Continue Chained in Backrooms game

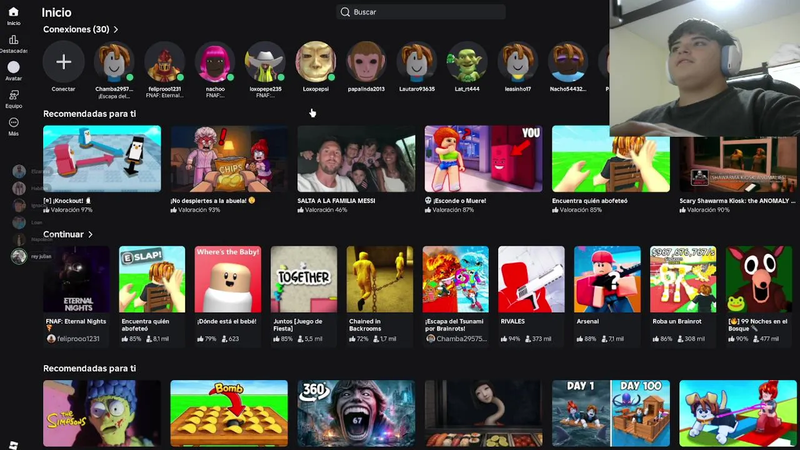(379, 279)
